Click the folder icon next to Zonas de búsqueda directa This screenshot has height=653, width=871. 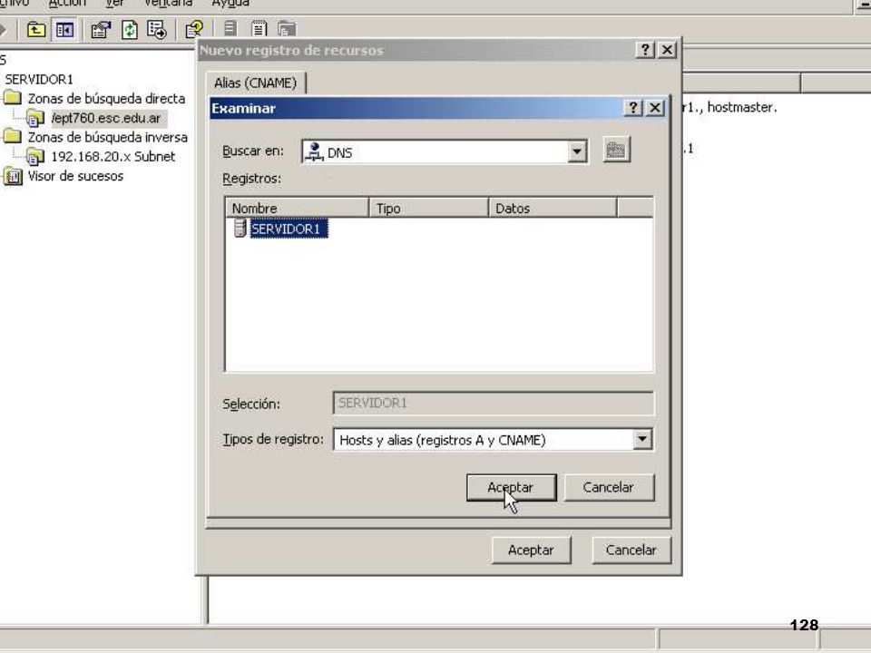12,98
